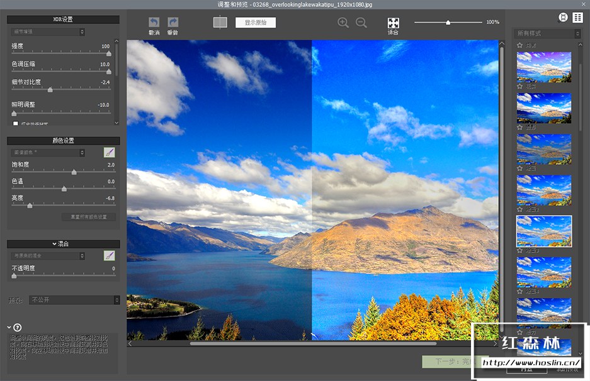The image size is (590, 381).
Task: Click the 细节对比度 detail contrast slider
Action: (61, 89)
